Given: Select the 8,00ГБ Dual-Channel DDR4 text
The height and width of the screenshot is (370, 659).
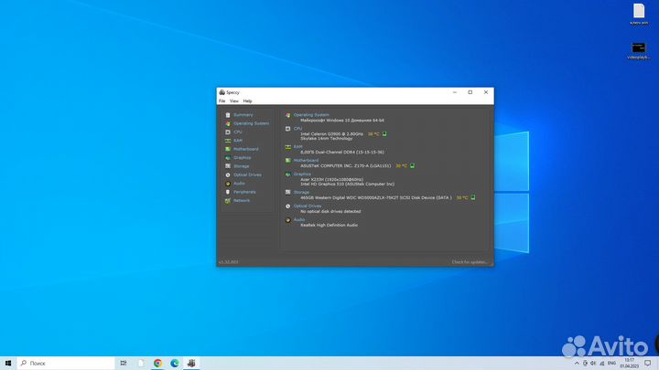Looking at the screenshot, I should pyautogui.click(x=342, y=153).
